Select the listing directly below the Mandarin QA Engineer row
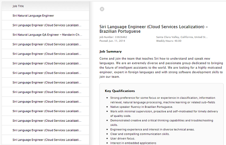Image resolution: width=226 pixels, height=145 pixels. pos(46,44)
